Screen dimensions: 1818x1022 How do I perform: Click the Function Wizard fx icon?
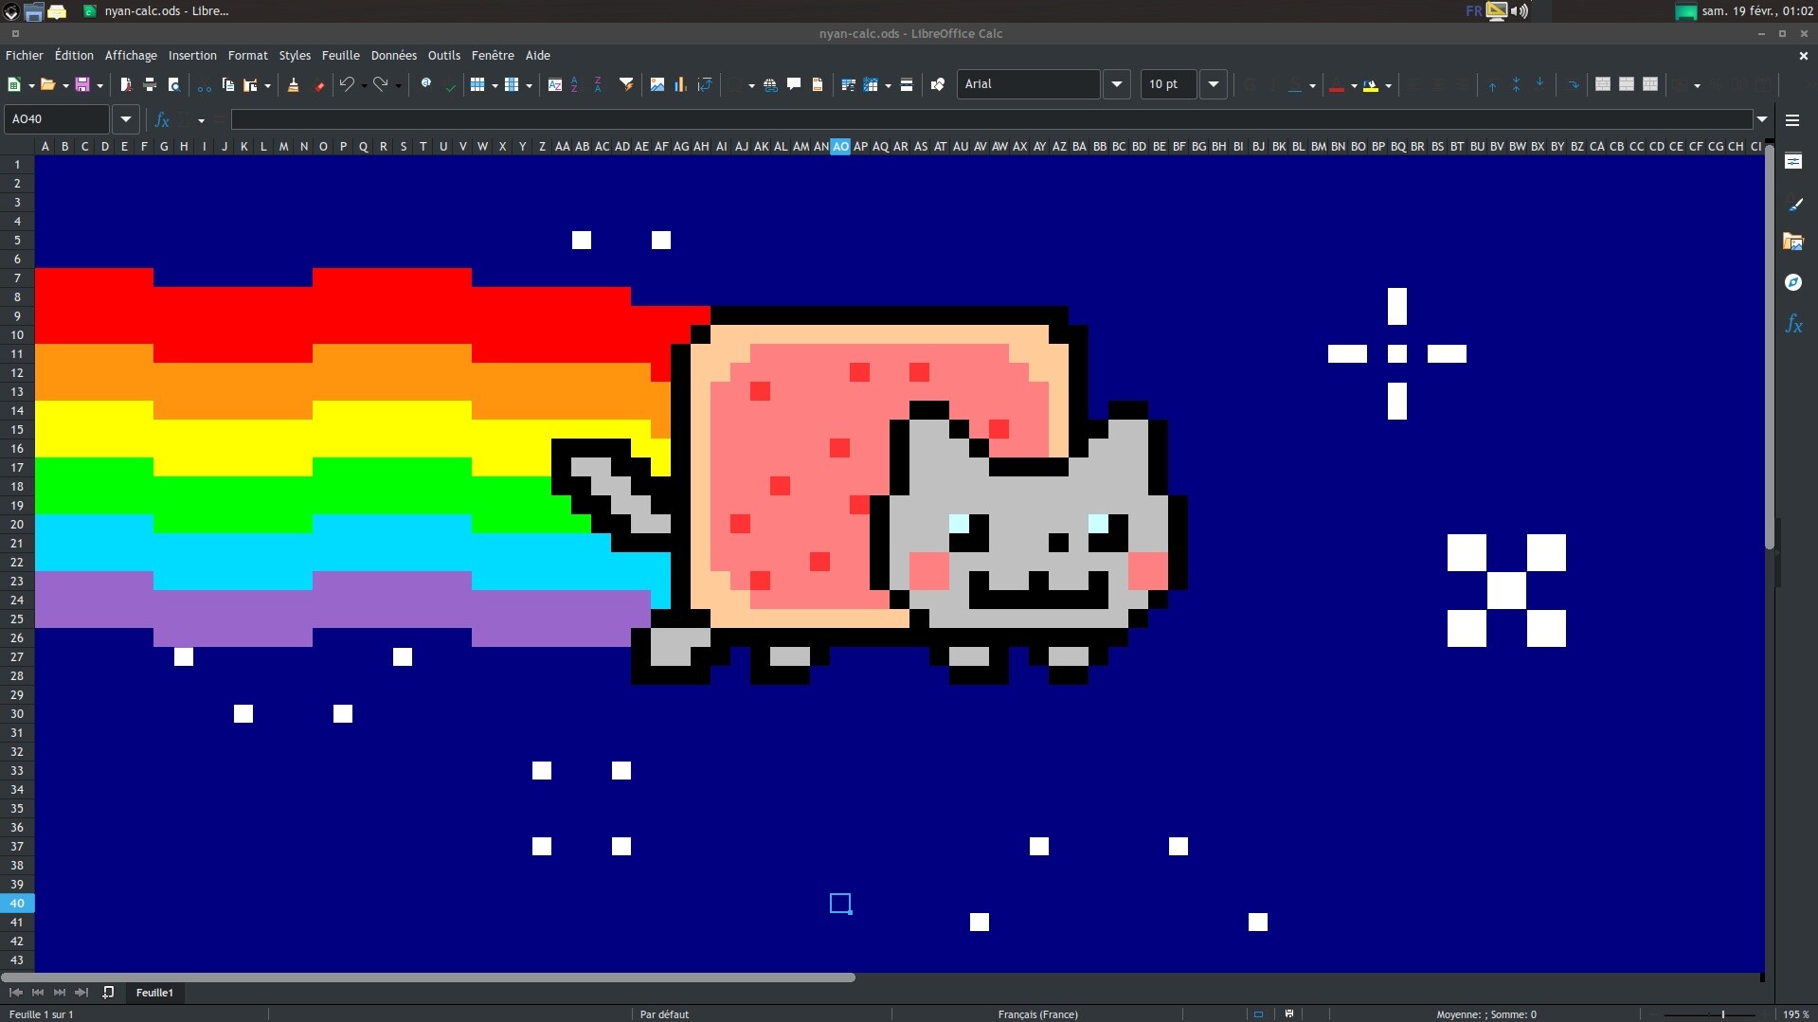(x=162, y=120)
